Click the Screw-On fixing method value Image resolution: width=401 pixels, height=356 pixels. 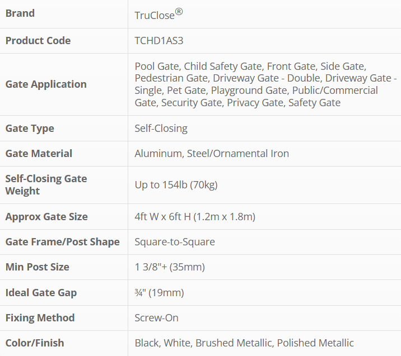[x=156, y=318]
